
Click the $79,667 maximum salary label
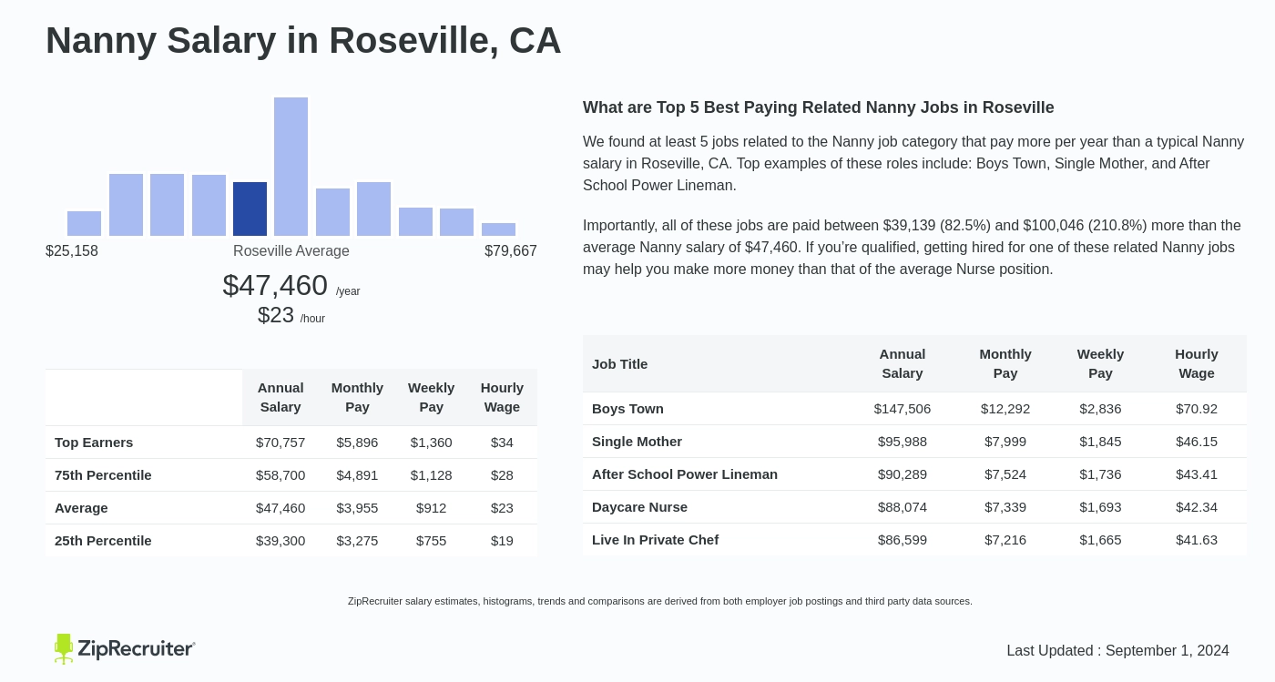click(511, 251)
